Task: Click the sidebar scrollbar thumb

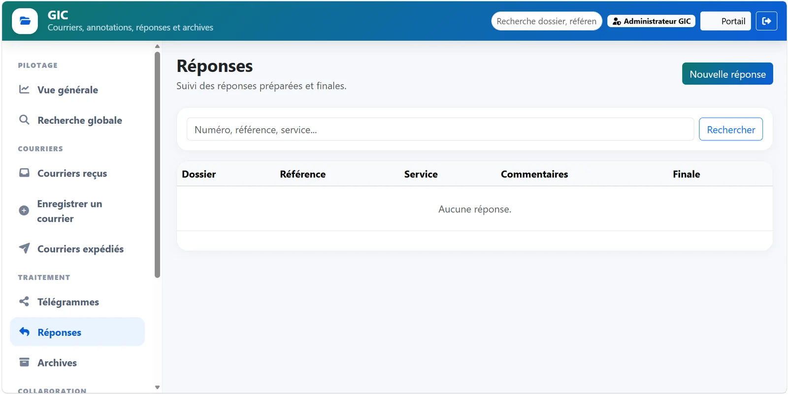Action: [158, 165]
